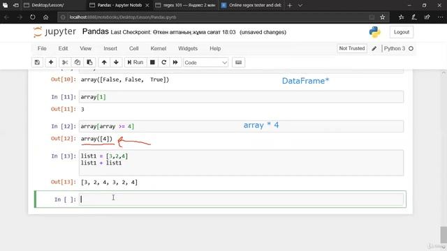Open the Kernel menu

tap(159, 48)
